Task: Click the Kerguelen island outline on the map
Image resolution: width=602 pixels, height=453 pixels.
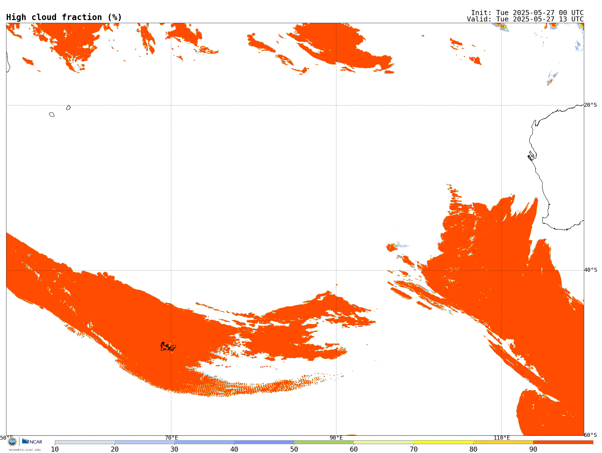Action: (x=168, y=347)
